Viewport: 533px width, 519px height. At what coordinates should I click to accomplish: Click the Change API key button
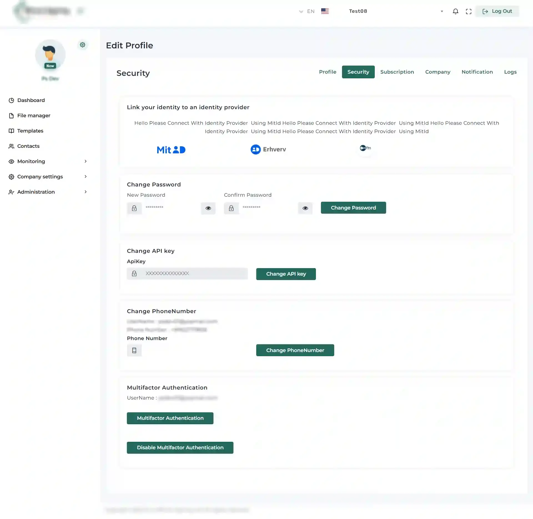tap(286, 274)
